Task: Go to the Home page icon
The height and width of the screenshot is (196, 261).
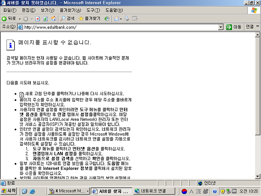Action: 53,19
